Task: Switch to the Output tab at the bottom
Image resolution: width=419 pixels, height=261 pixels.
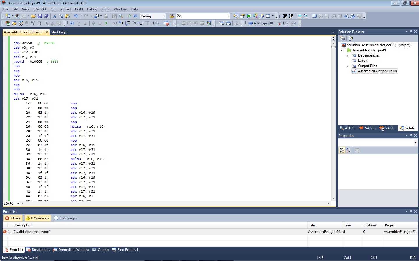Action: click(101, 250)
